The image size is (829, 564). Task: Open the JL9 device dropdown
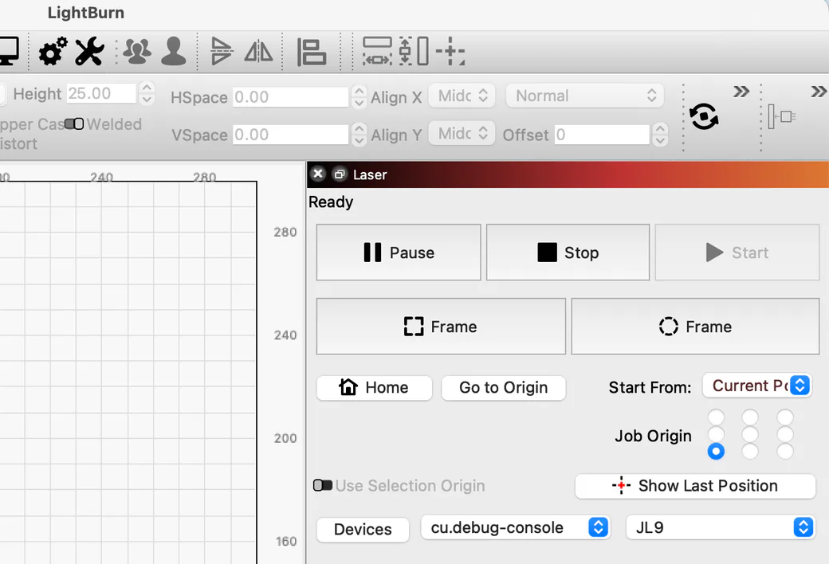click(720, 527)
